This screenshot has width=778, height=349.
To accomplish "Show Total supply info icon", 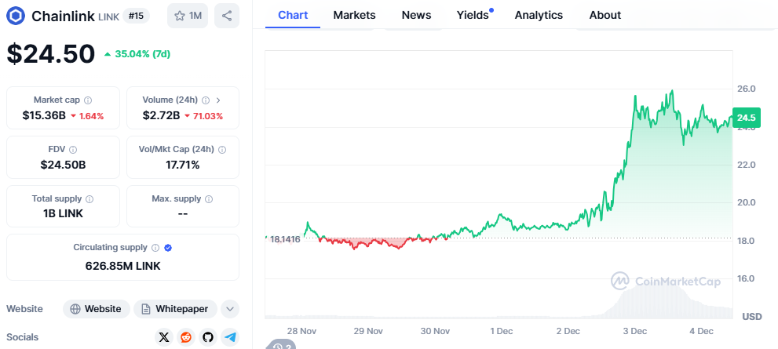I will pos(89,198).
